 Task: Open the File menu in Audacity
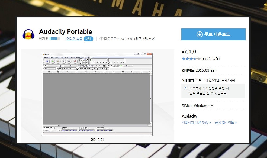[45, 57]
